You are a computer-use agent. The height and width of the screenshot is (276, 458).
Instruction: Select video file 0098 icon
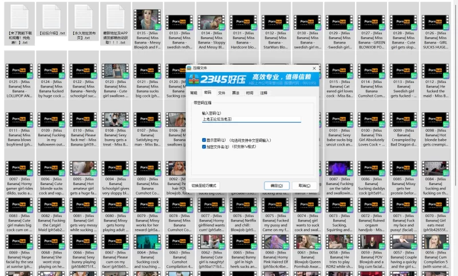436,120
